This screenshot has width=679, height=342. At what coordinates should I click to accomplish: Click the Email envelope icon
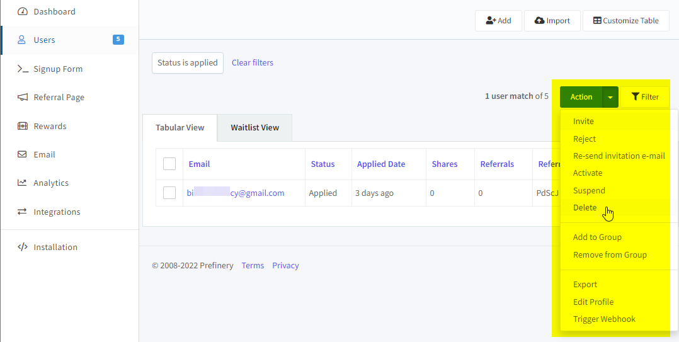point(22,155)
